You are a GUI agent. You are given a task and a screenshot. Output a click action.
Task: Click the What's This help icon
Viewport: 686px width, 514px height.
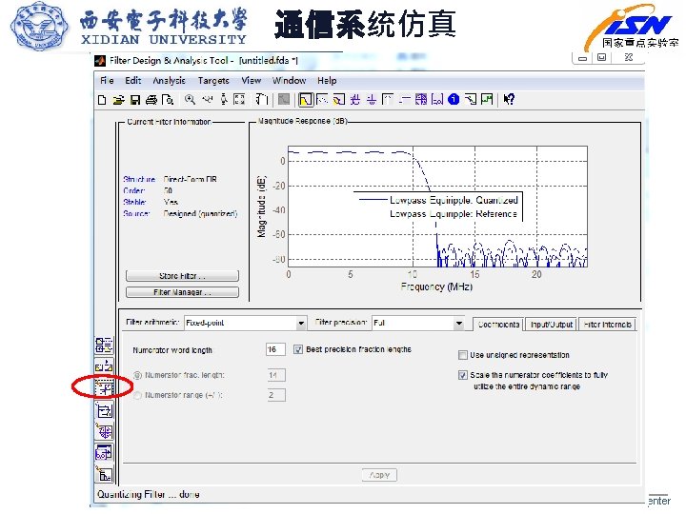(x=509, y=100)
